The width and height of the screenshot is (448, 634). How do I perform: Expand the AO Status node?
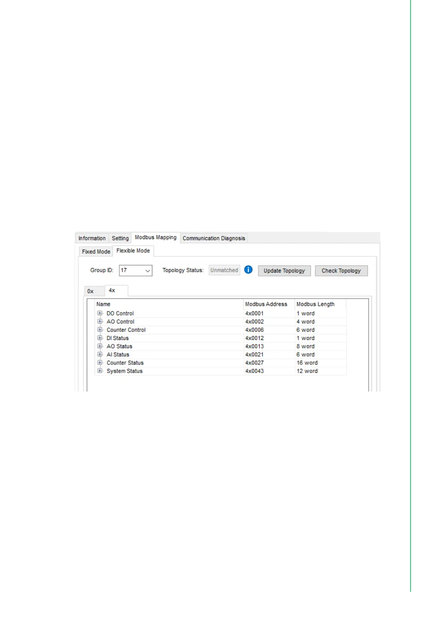pyautogui.click(x=100, y=346)
